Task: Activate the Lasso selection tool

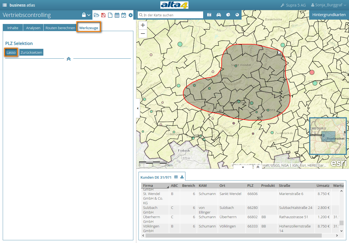Action: (x=11, y=52)
